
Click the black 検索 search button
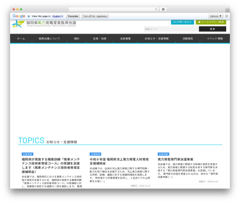click(x=213, y=29)
